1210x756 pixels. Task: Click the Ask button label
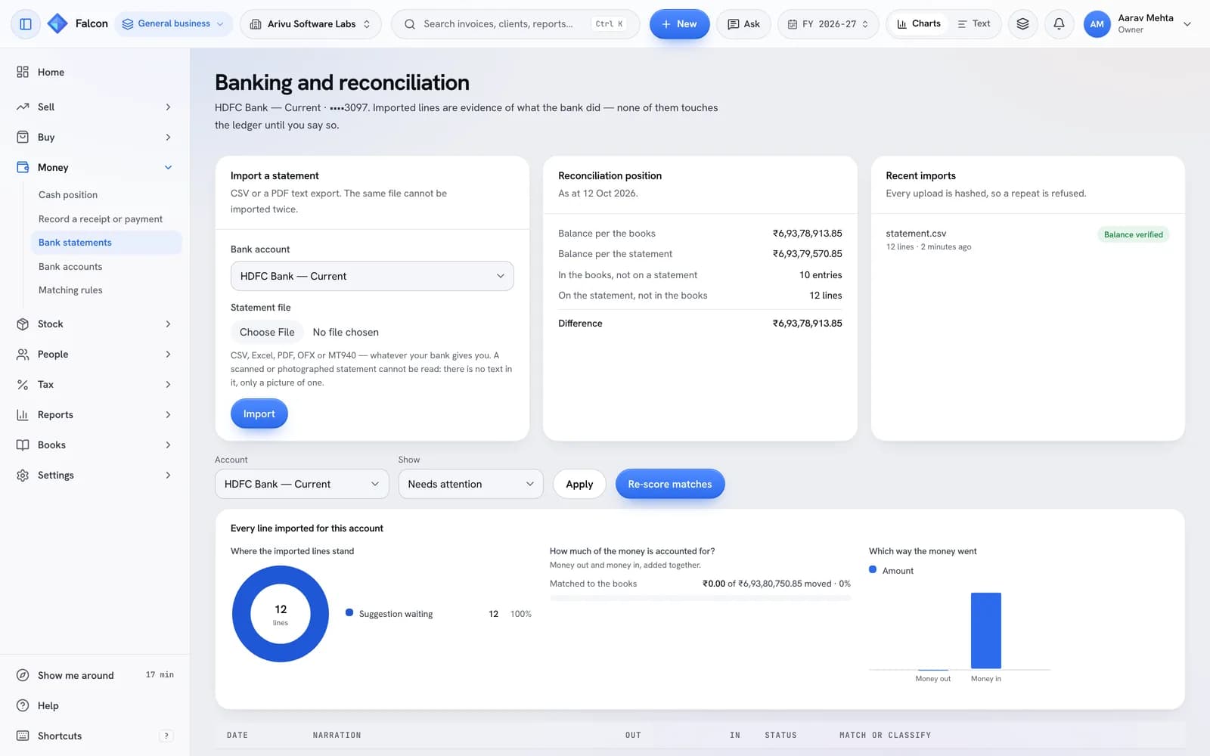[x=752, y=24]
